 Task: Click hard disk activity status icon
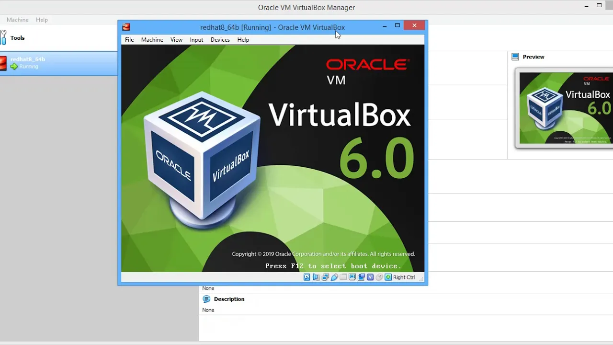[x=307, y=277]
